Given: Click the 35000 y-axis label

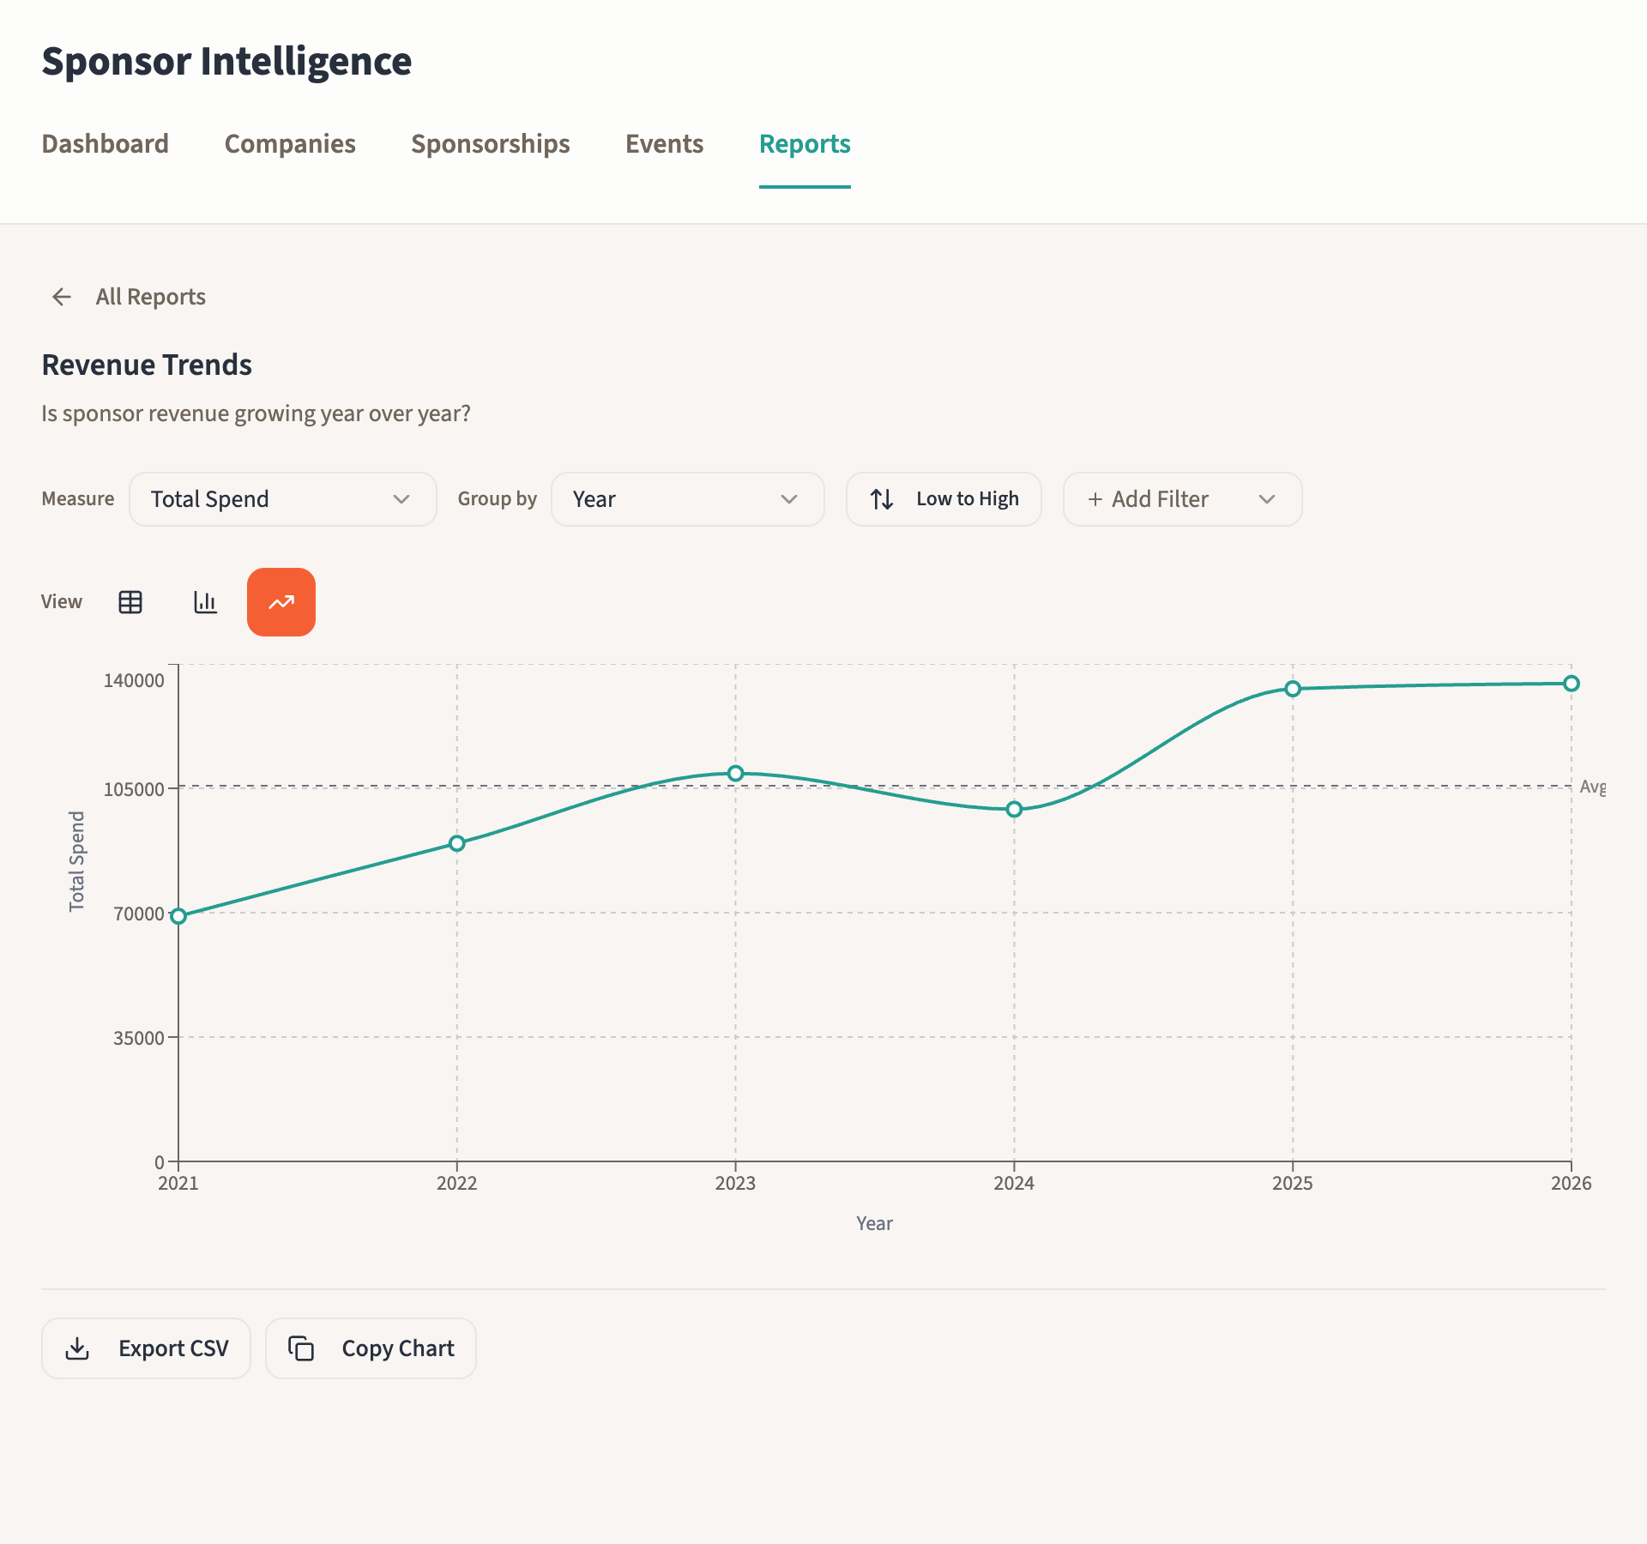Looking at the screenshot, I should pos(139,1038).
